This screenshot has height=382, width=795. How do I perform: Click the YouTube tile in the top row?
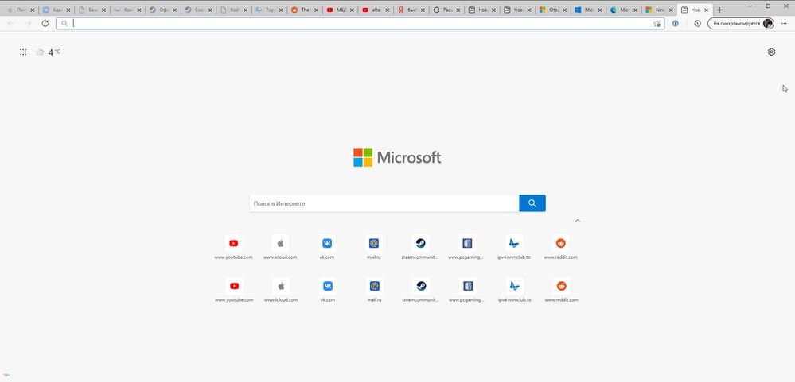tap(233, 247)
